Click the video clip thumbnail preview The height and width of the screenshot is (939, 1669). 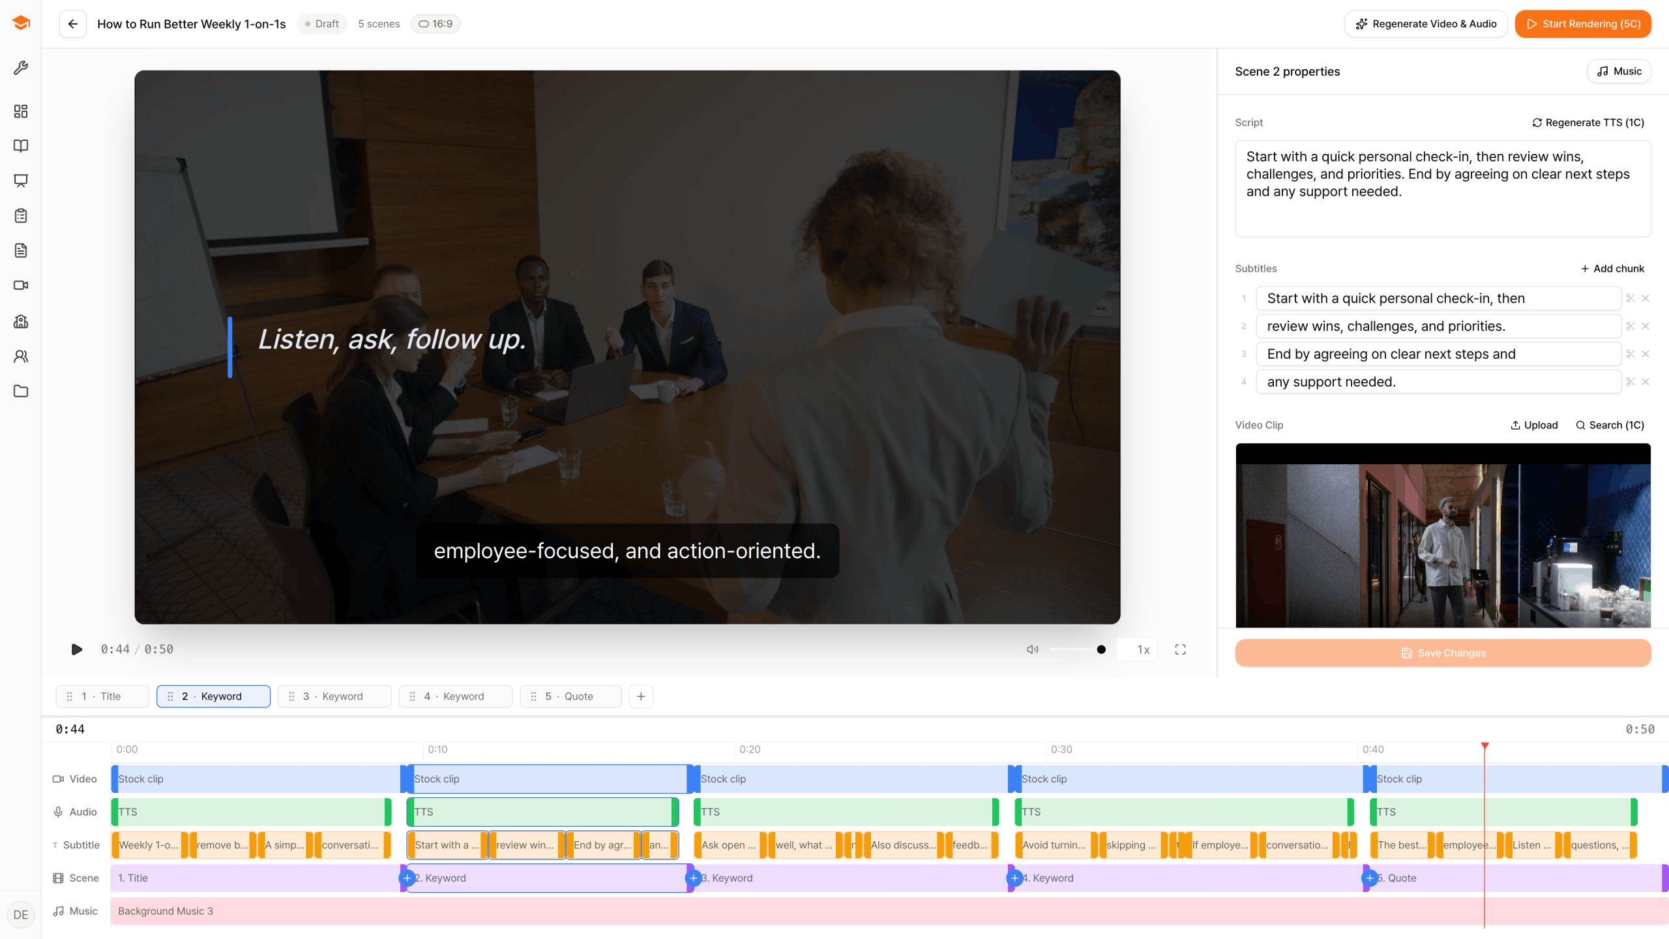pyautogui.click(x=1443, y=536)
